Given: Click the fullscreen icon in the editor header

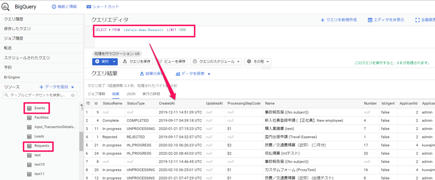Looking at the screenshot, I should coord(418,20).
